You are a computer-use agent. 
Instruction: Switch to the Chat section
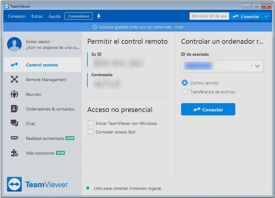tap(43, 124)
